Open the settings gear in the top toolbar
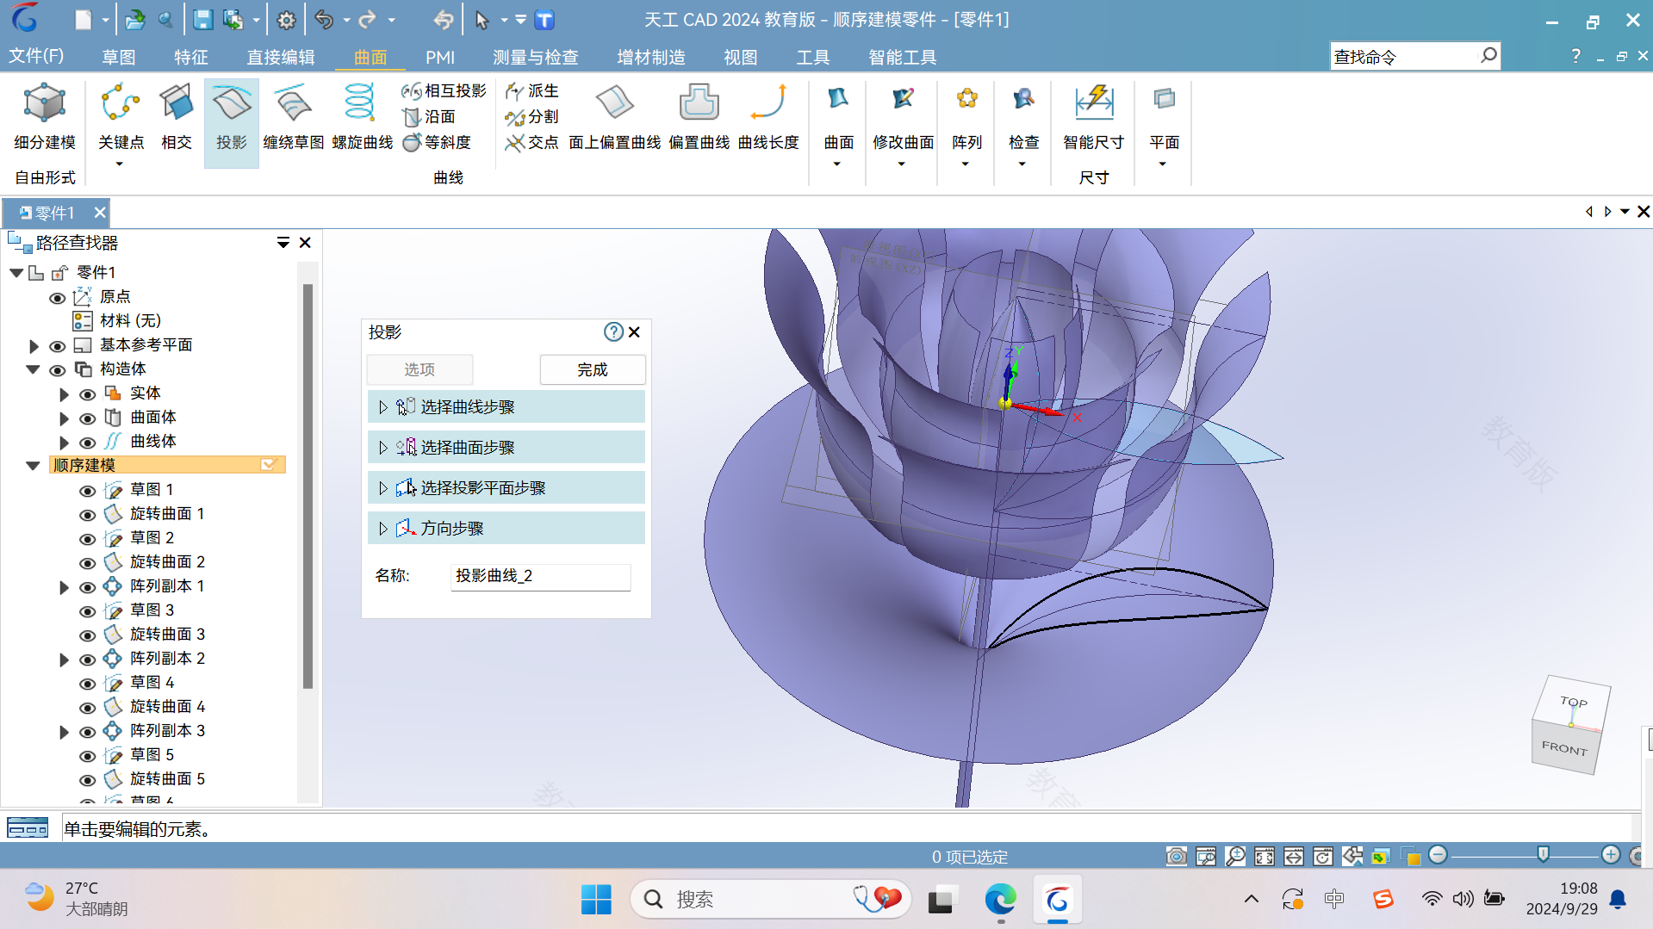Image resolution: width=1653 pixels, height=929 pixels. [x=286, y=19]
